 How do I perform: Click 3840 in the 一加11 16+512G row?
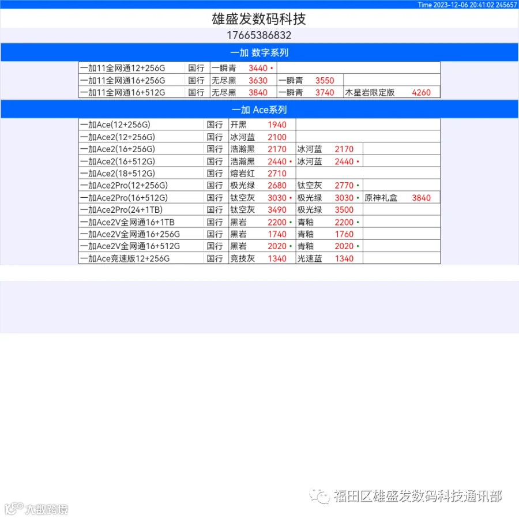[x=258, y=92]
